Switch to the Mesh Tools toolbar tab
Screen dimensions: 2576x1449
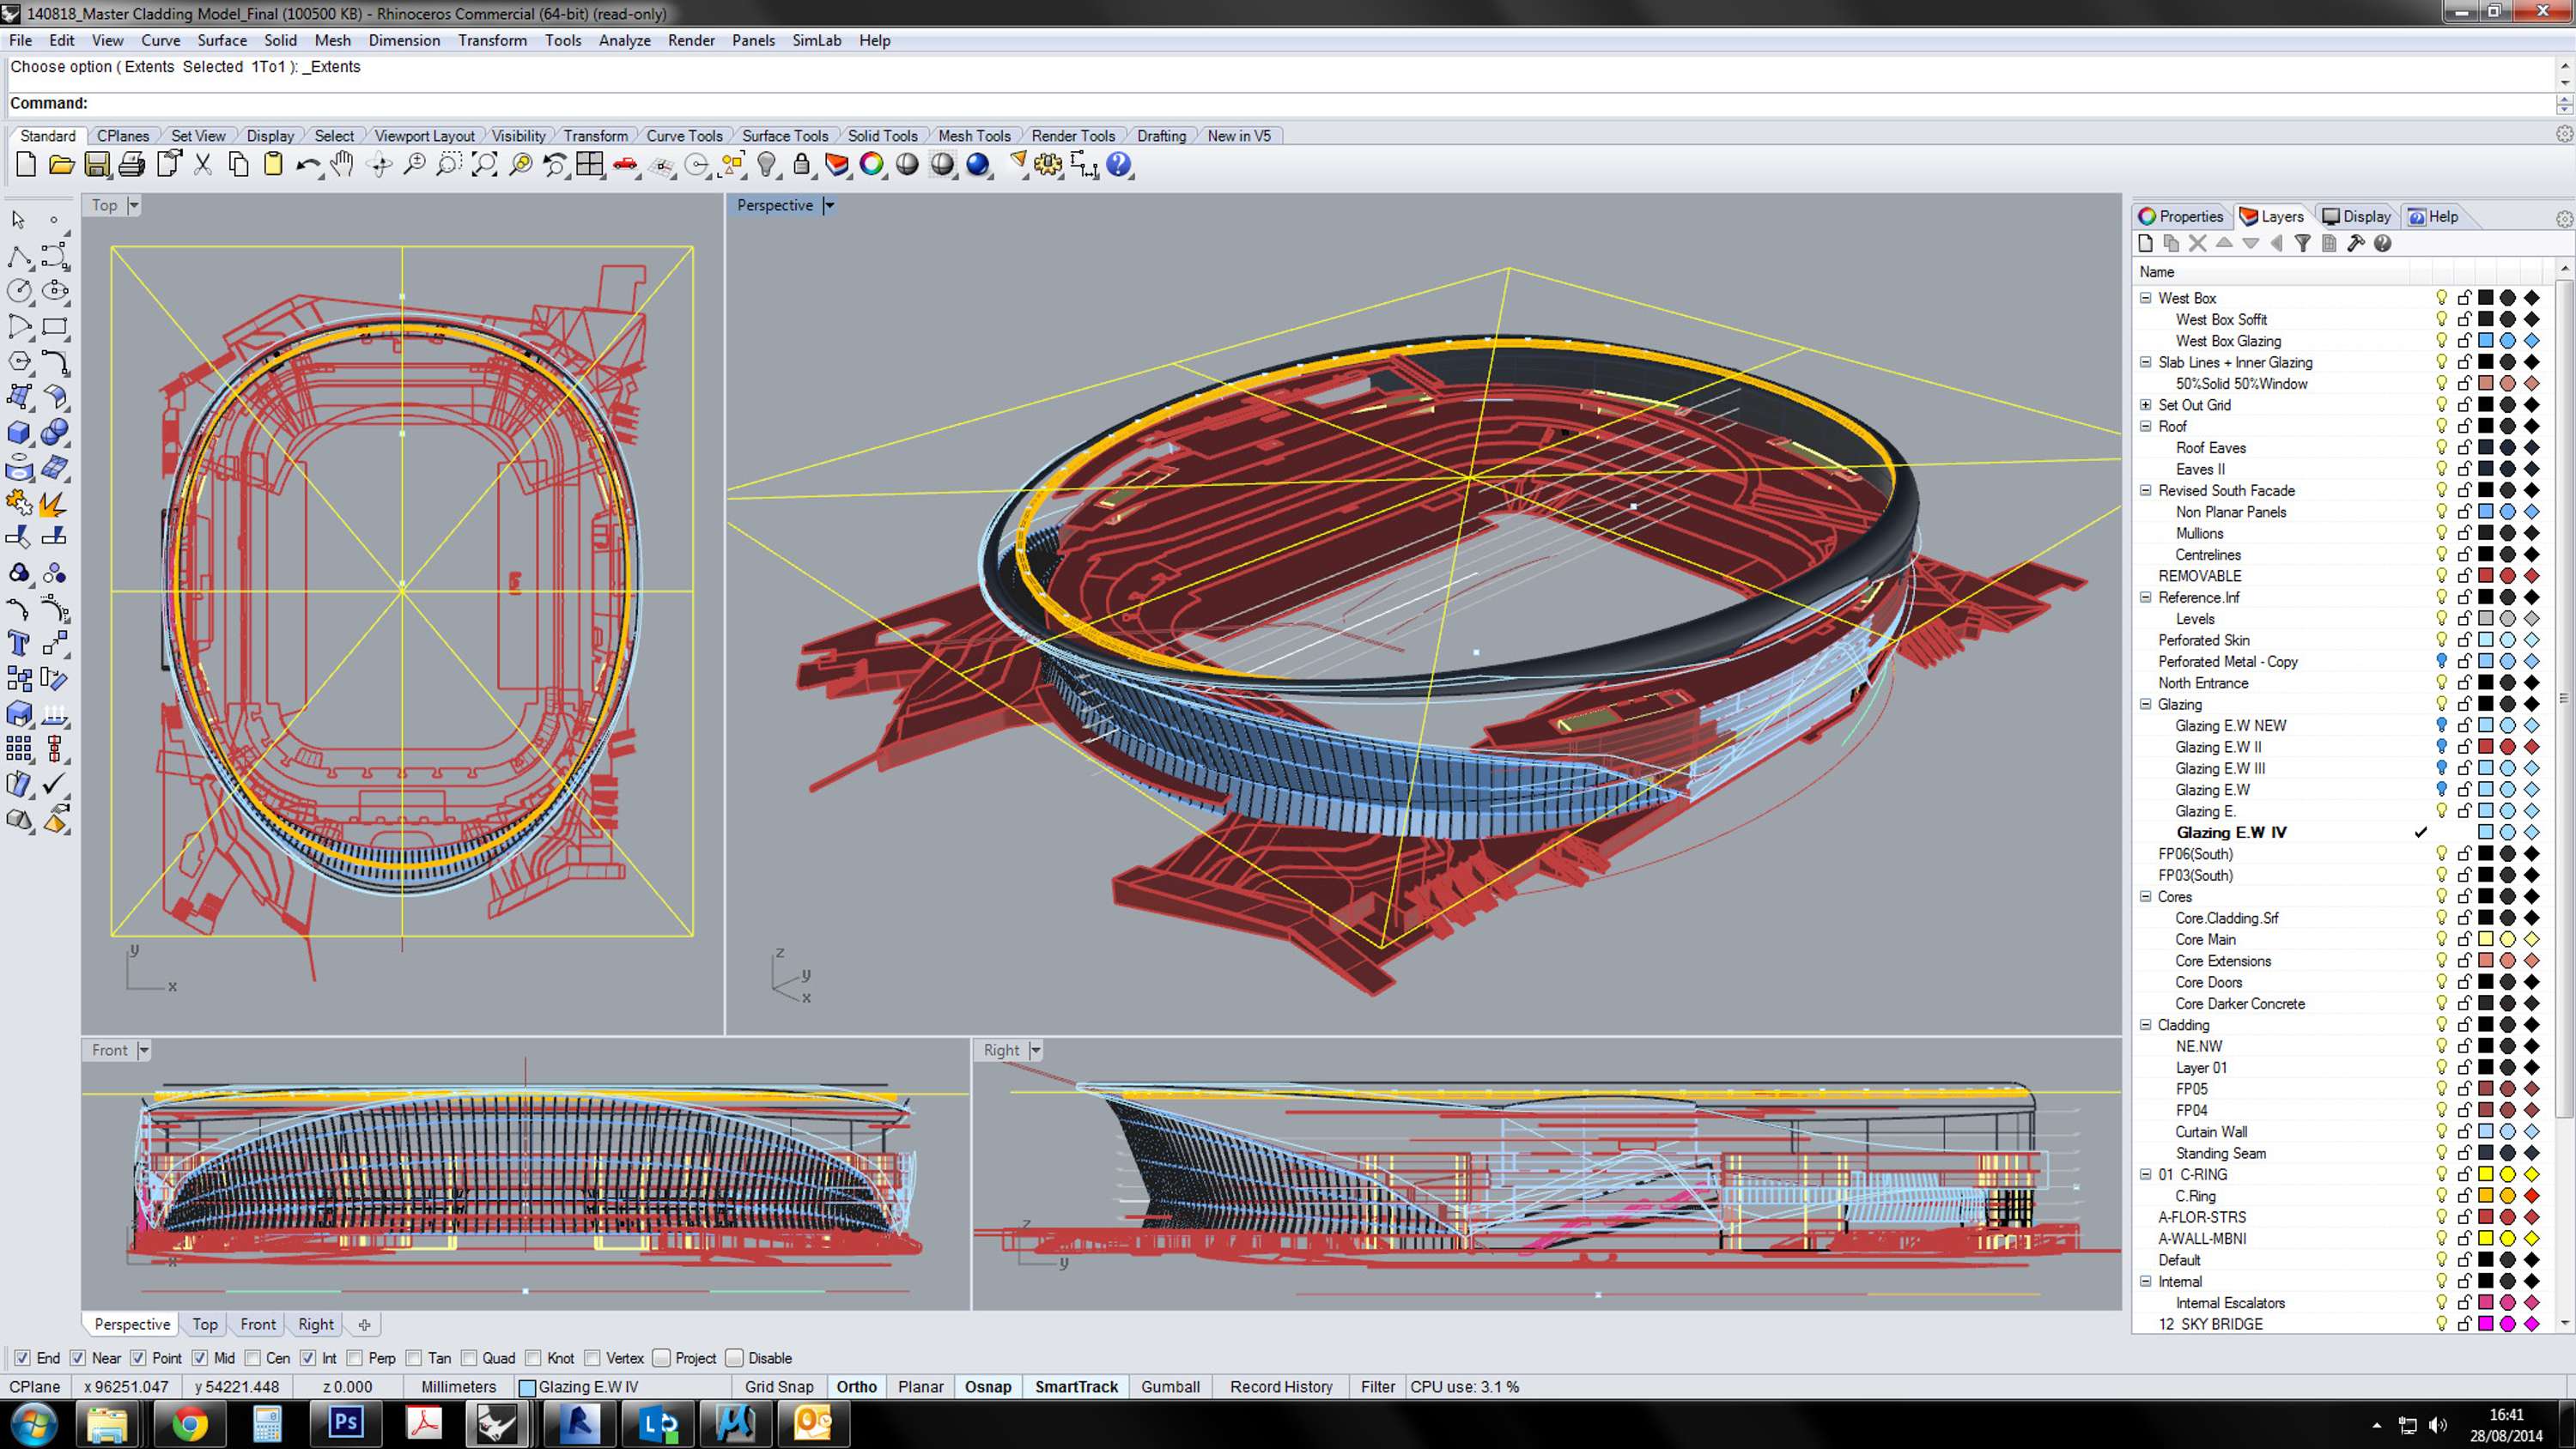974,136
